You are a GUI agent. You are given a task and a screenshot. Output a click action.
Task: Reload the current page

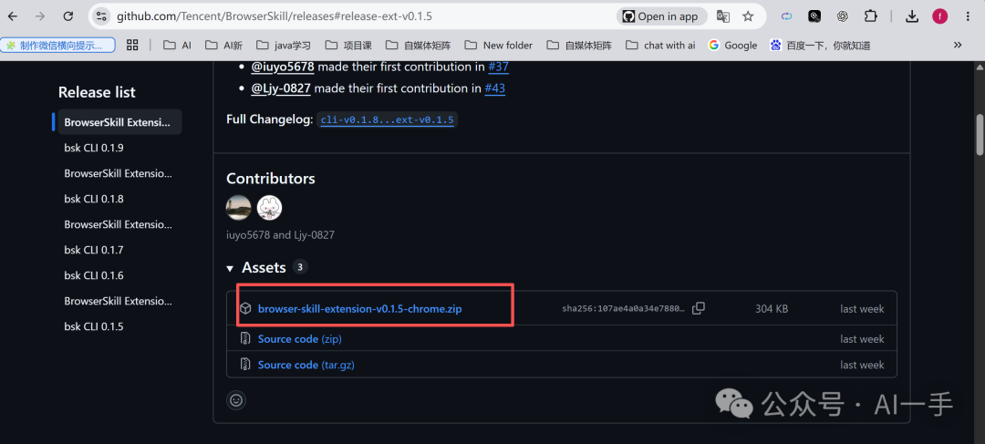67,16
